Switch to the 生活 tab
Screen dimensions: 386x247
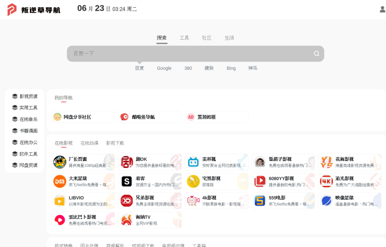click(x=229, y=38)
